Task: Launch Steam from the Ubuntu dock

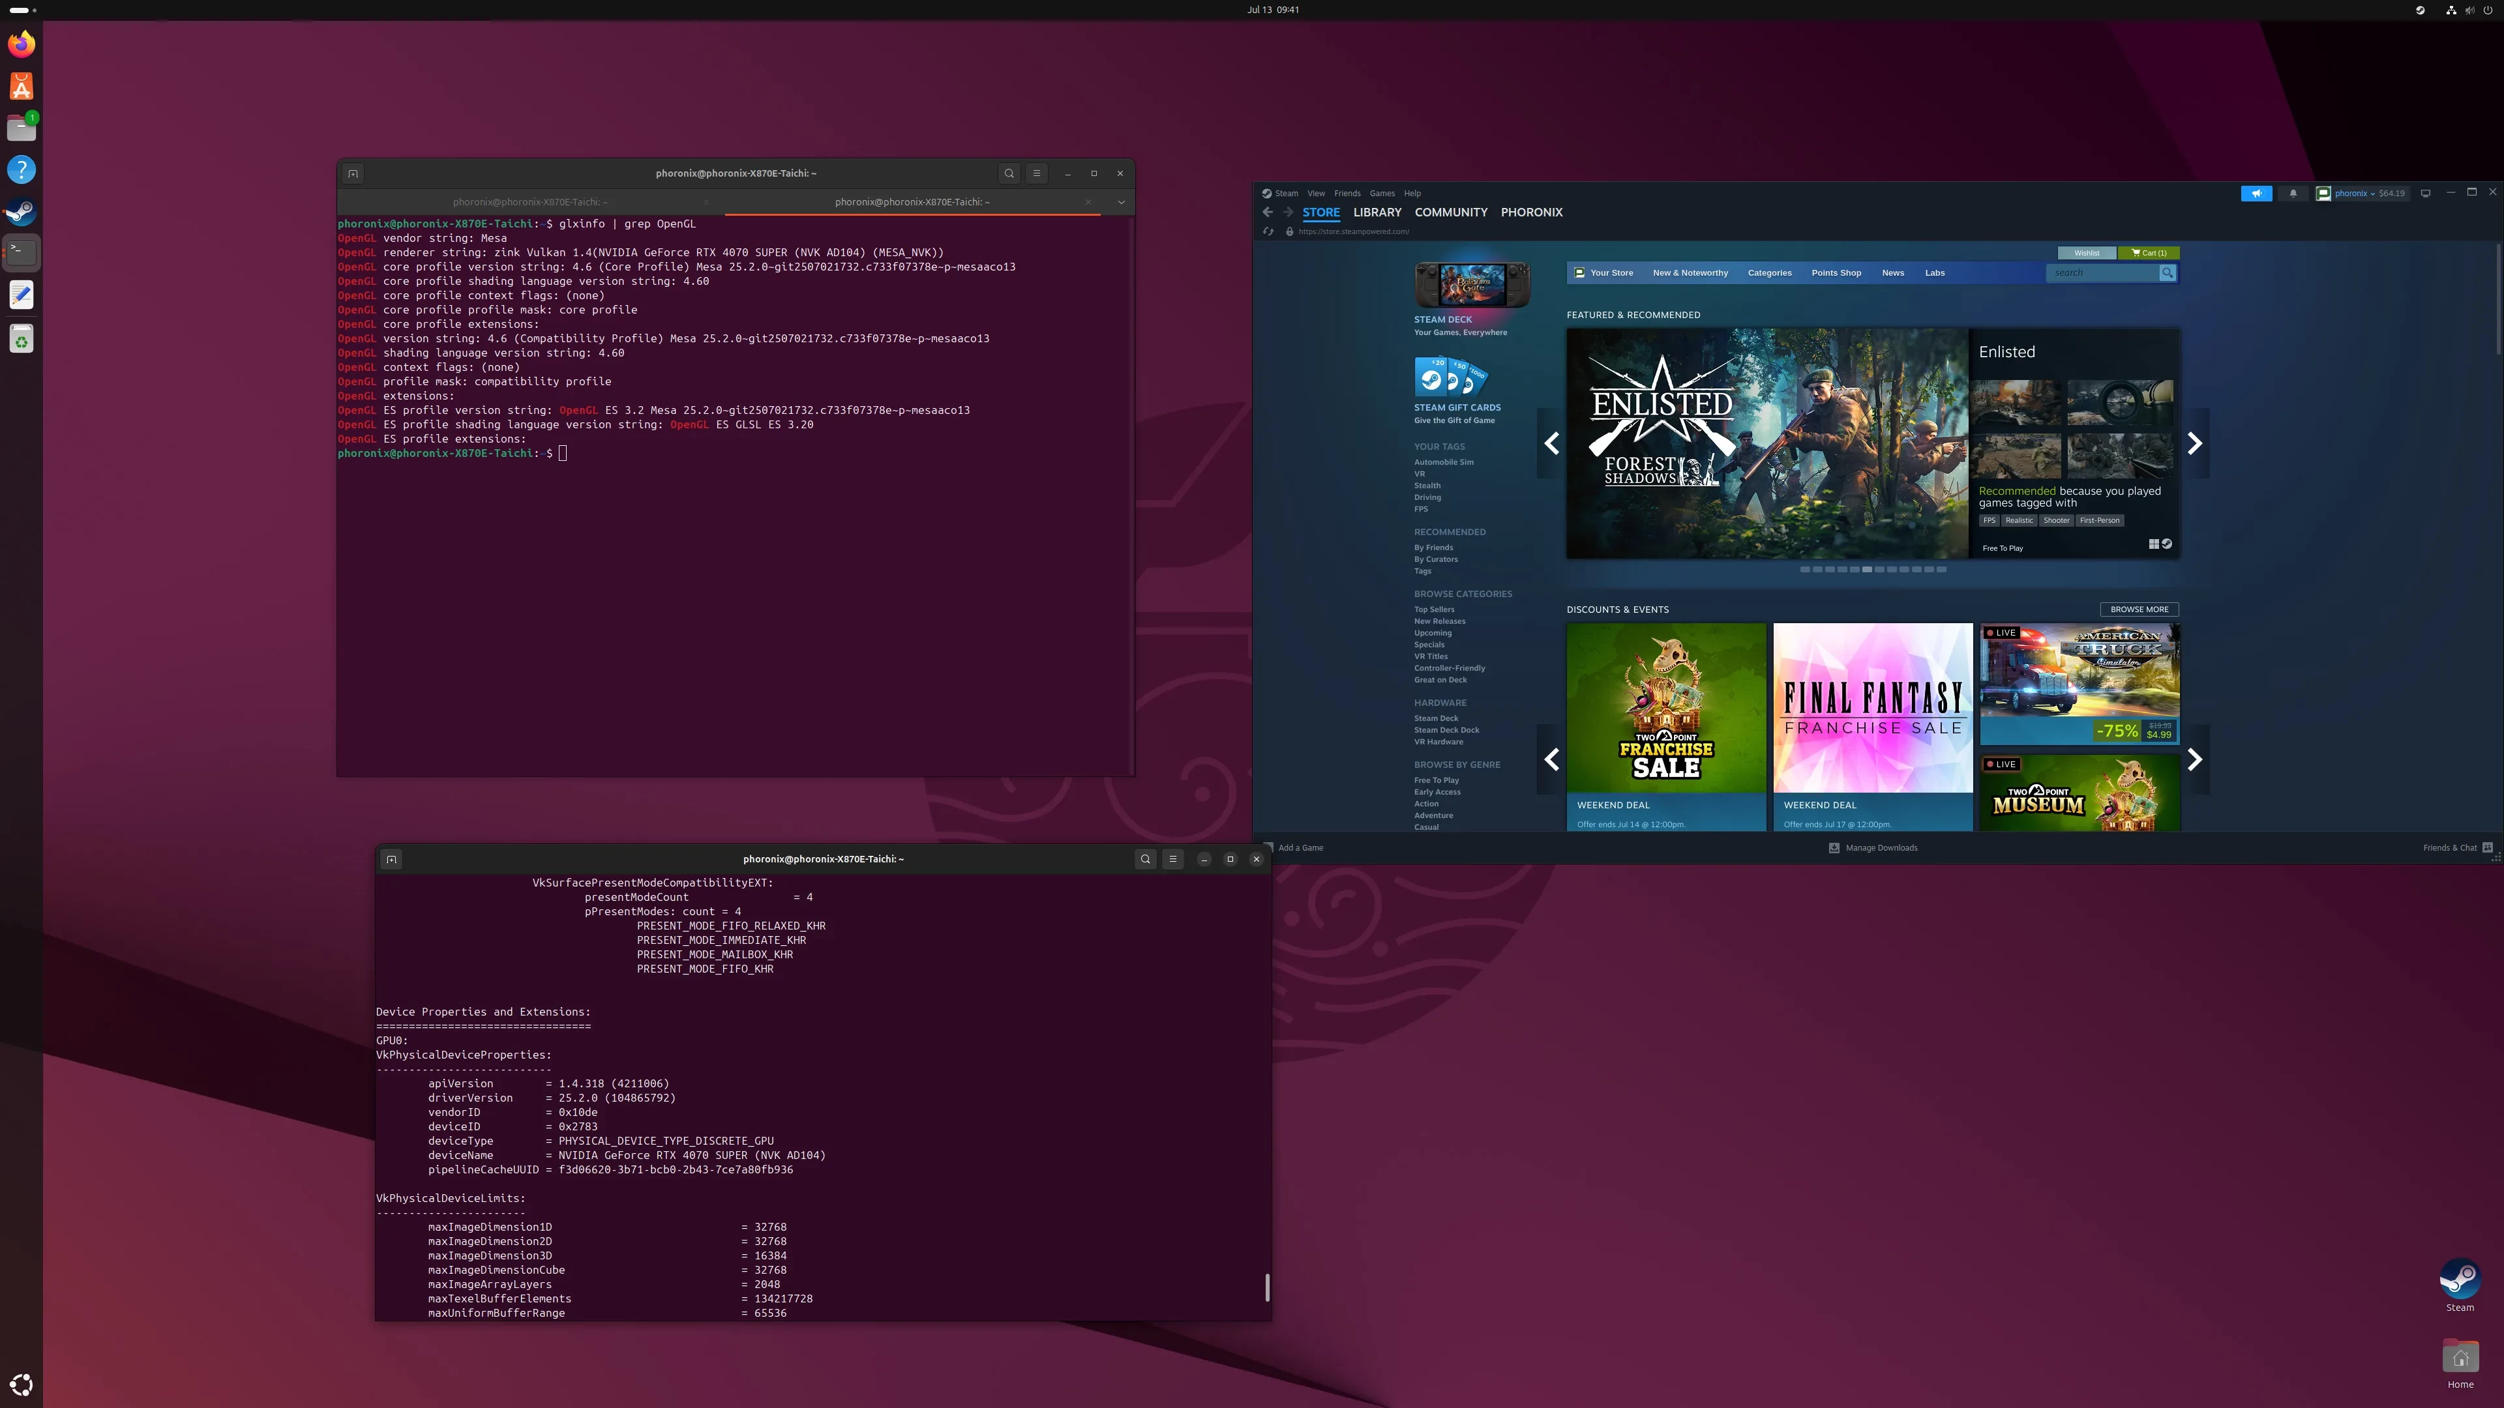Action: coord(22,211)
